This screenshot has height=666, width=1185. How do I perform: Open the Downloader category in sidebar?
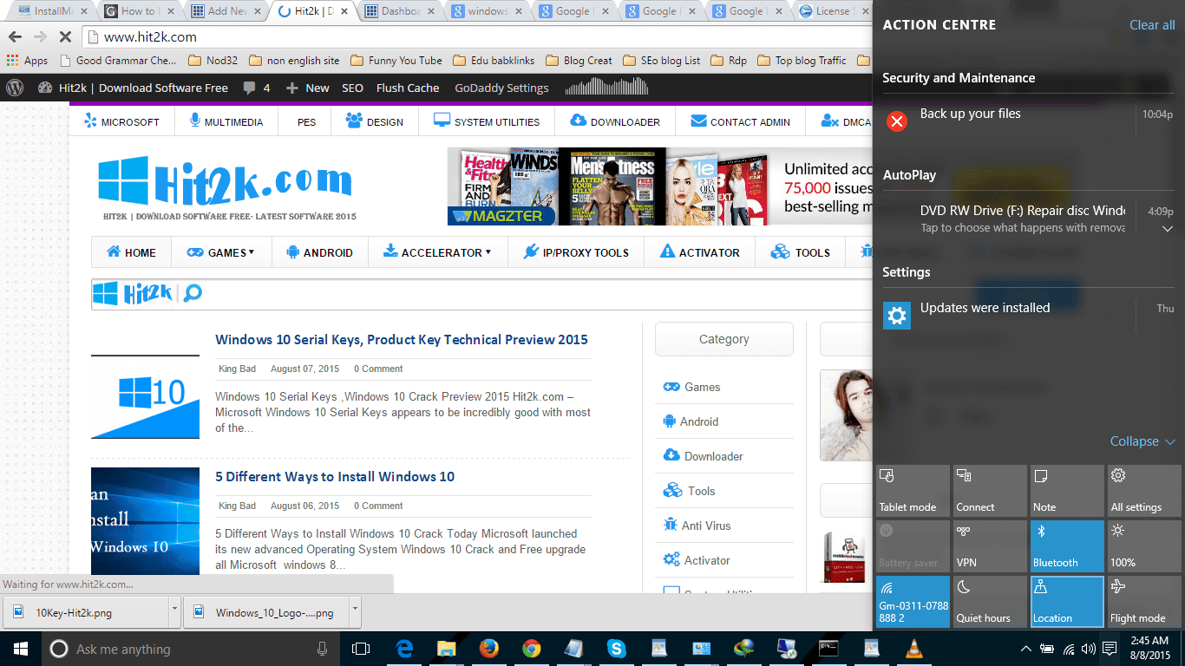tap(703, 456)
